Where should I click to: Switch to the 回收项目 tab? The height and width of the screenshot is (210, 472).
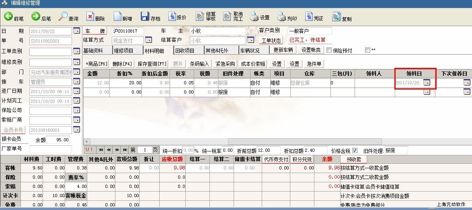[x=188, y=51]
